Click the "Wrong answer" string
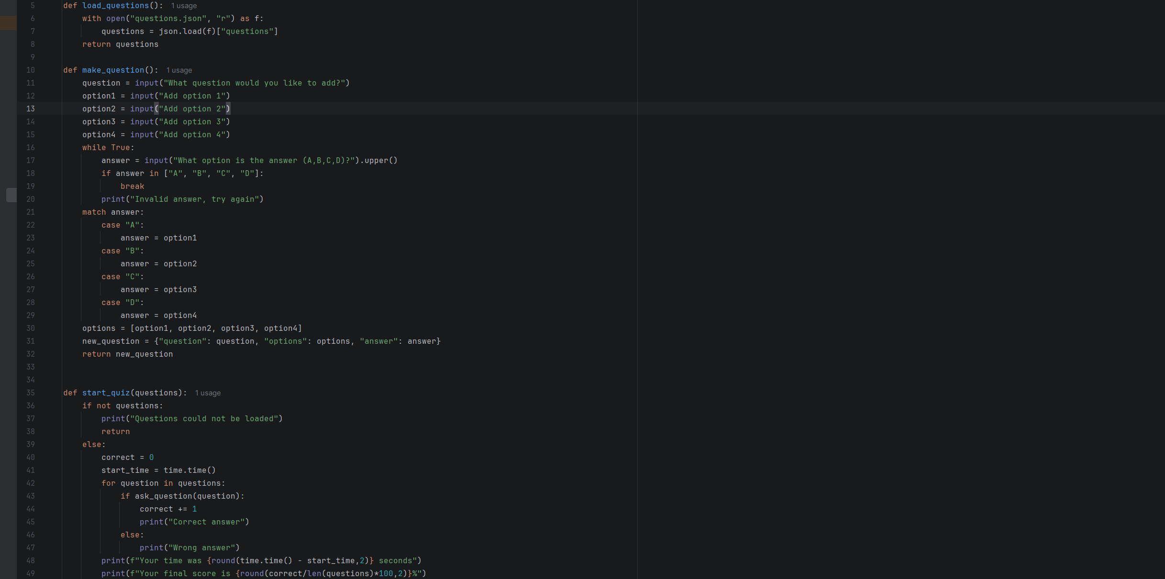This screenshot has width=1165, height=579. pos(201,548)
